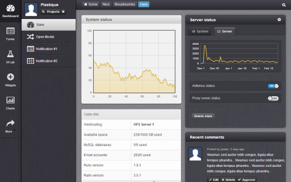The width and height of the screenshot is (291, 182).
Task: Open the UI Lab flask icon
Action: [x=10, y=54]
